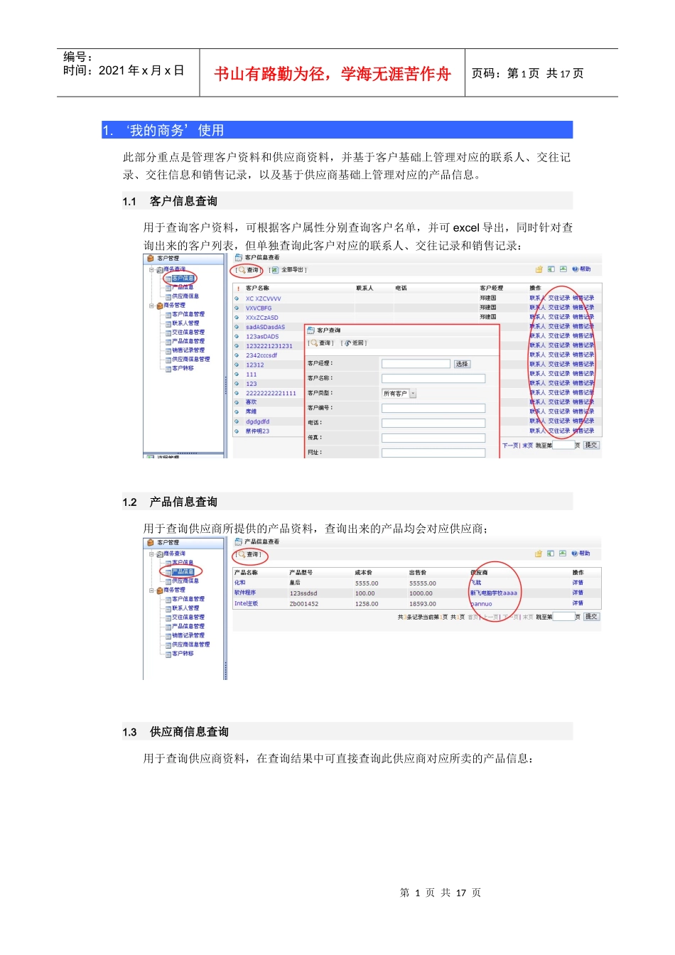Click 查询 button in 客户信息查看 toolbar
The image size is (675, 955).
click(x=248, y=270)
